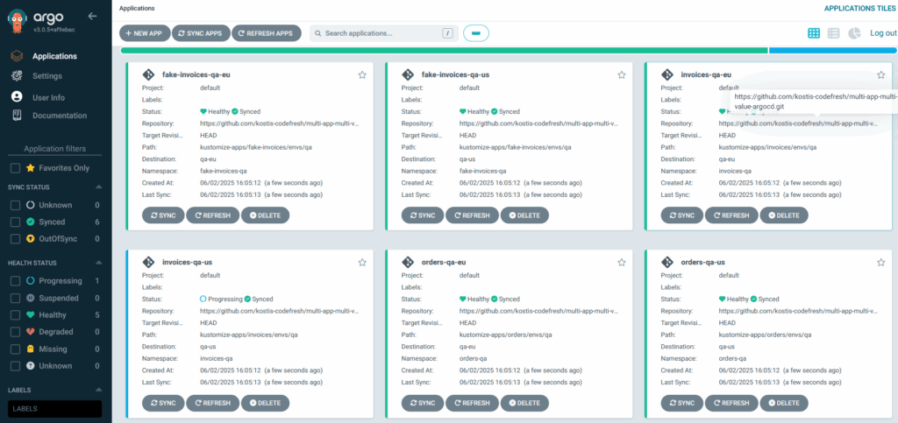This screenshot has width=898, height=423.
Task: Favorite invoices-qa-eu with its star
Action: [x=880, y=75]
